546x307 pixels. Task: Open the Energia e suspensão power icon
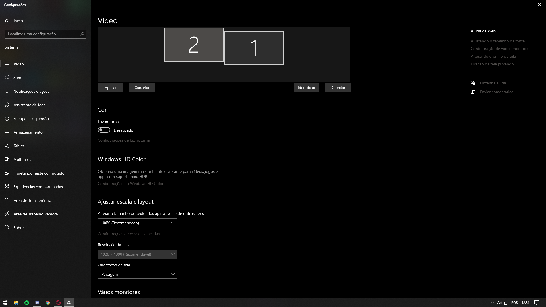click(7, 119)
